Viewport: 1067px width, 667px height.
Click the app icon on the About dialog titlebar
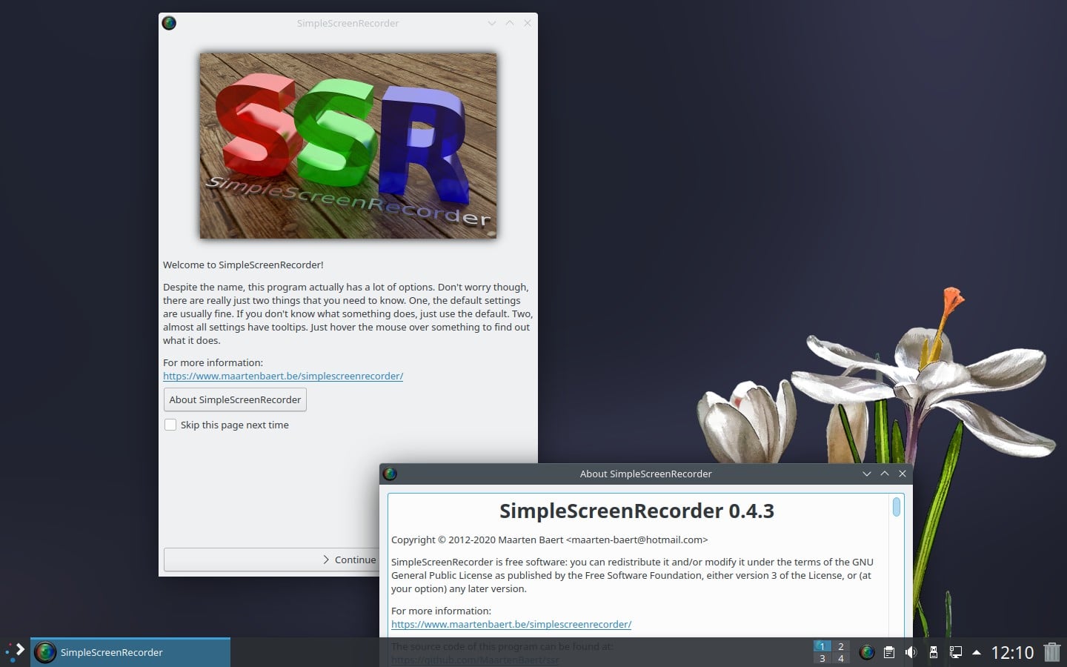click(390, 474)
